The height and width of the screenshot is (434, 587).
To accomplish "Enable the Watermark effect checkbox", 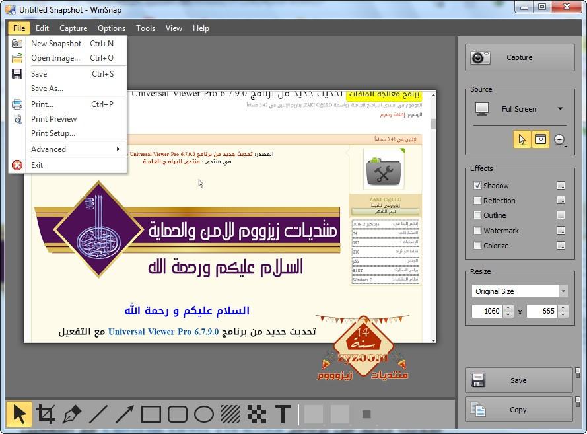I will coord(477,231).
